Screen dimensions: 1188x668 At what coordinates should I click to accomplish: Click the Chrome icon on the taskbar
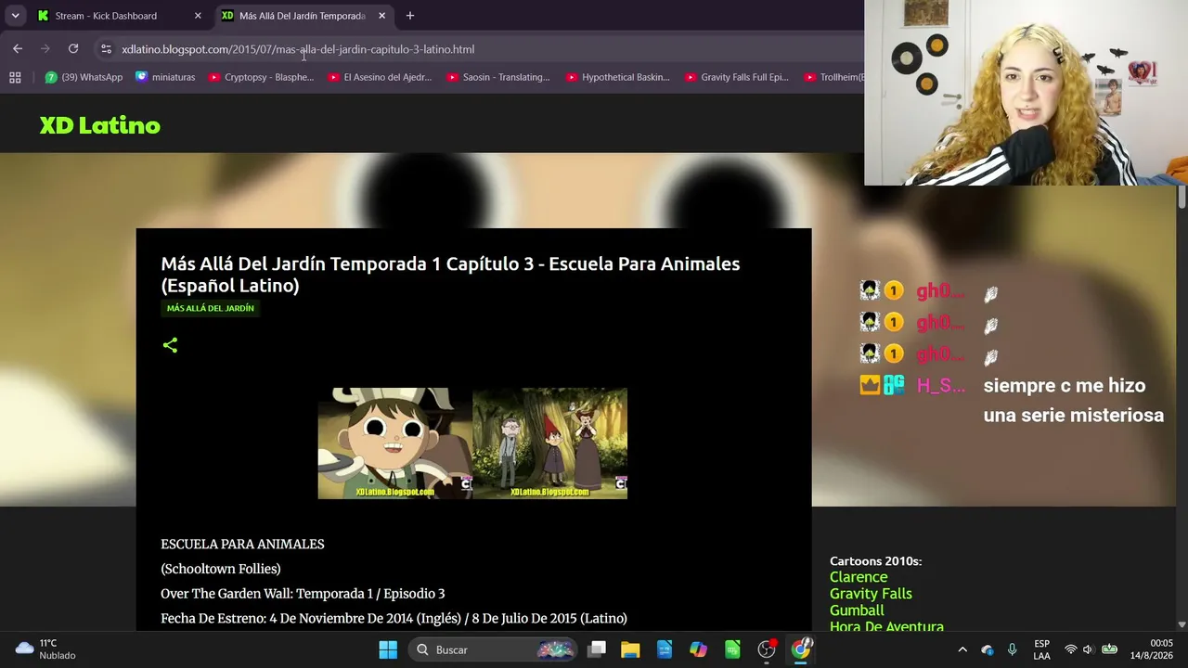click(x=801, y=649)
